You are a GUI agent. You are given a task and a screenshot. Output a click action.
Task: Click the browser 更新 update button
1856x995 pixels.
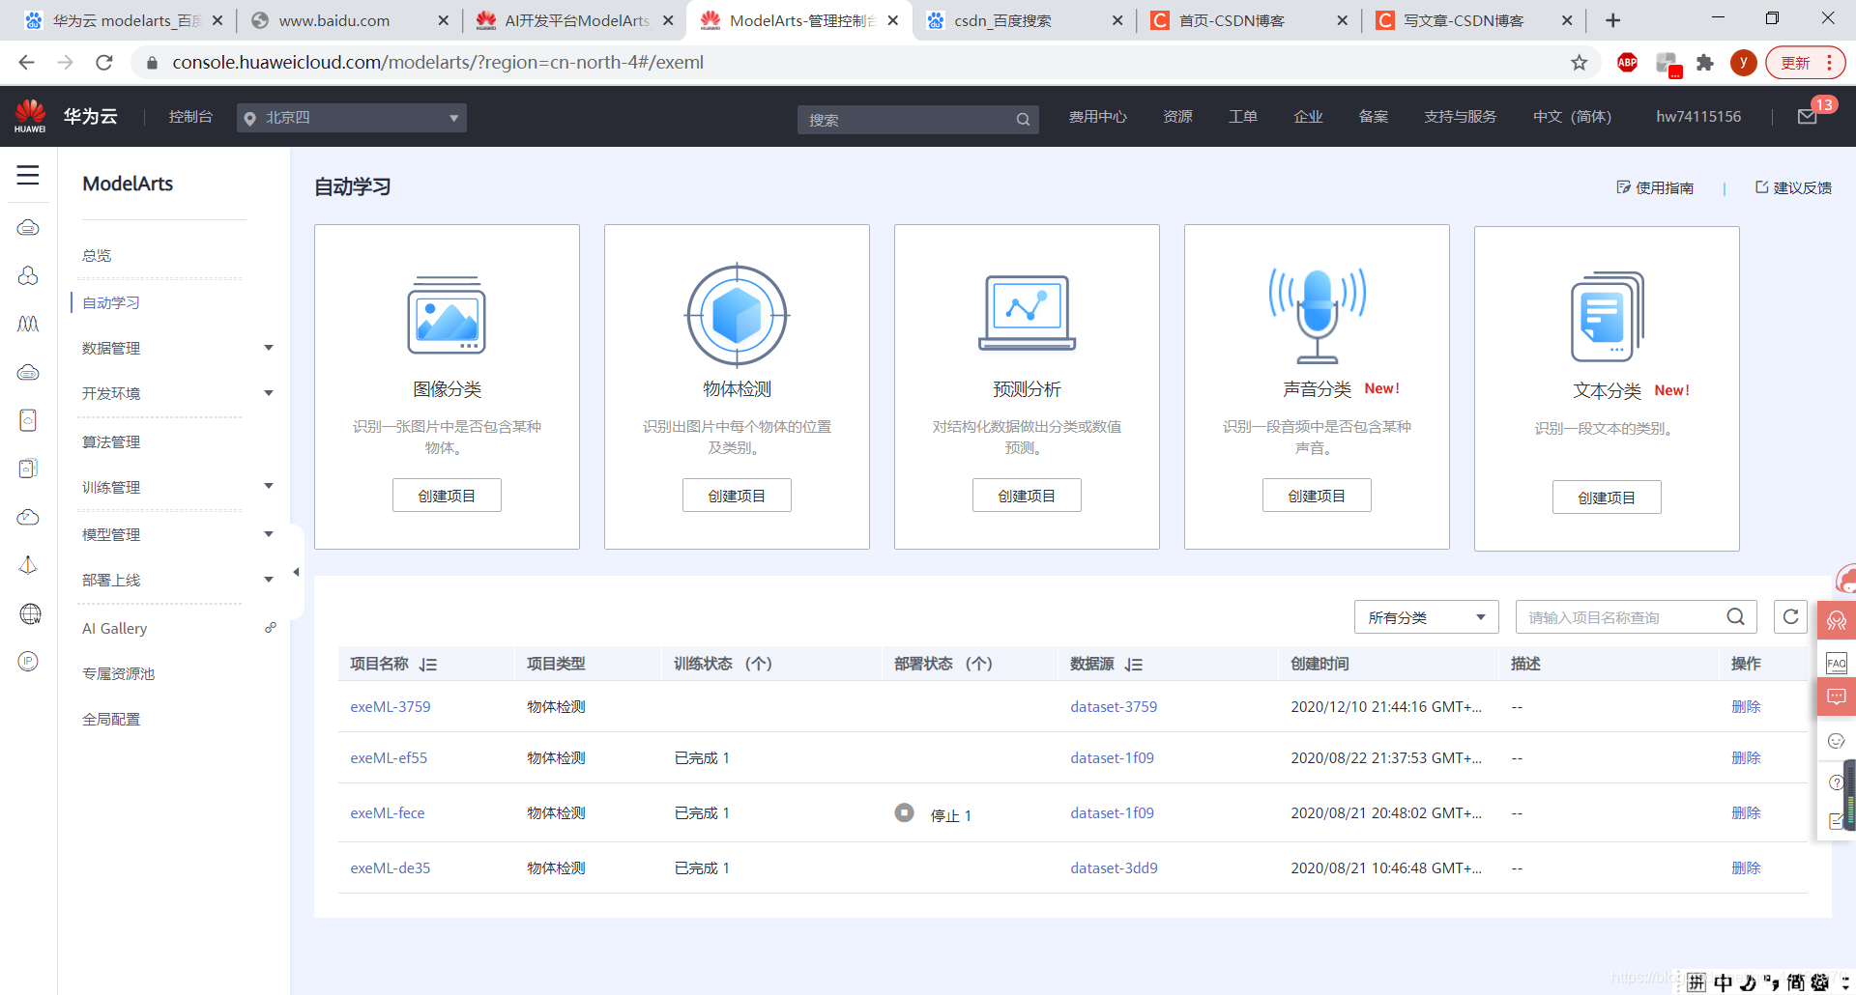1805,63
